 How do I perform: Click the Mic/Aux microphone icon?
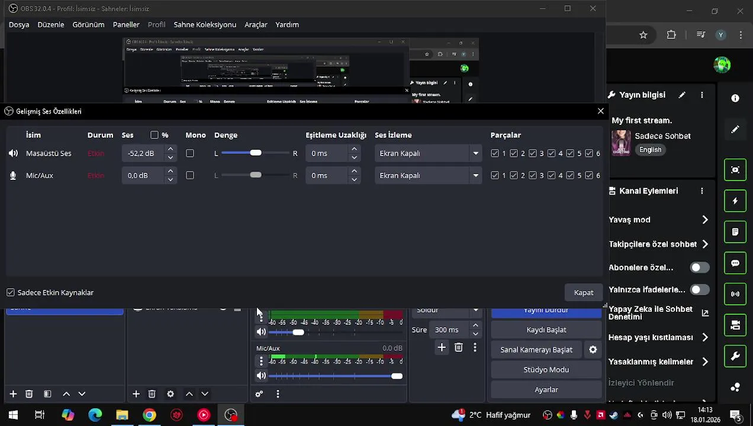[x=13, y=176]
